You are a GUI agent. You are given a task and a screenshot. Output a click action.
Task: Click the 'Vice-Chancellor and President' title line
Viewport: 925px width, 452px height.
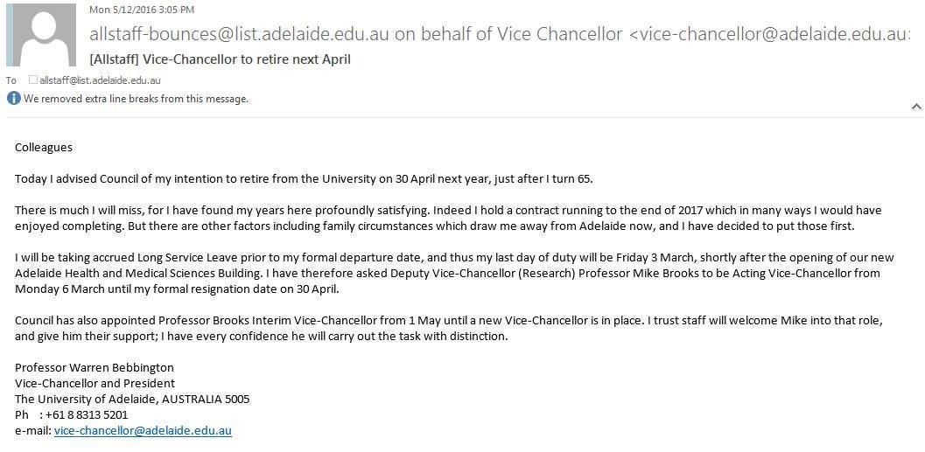[95, 383]
